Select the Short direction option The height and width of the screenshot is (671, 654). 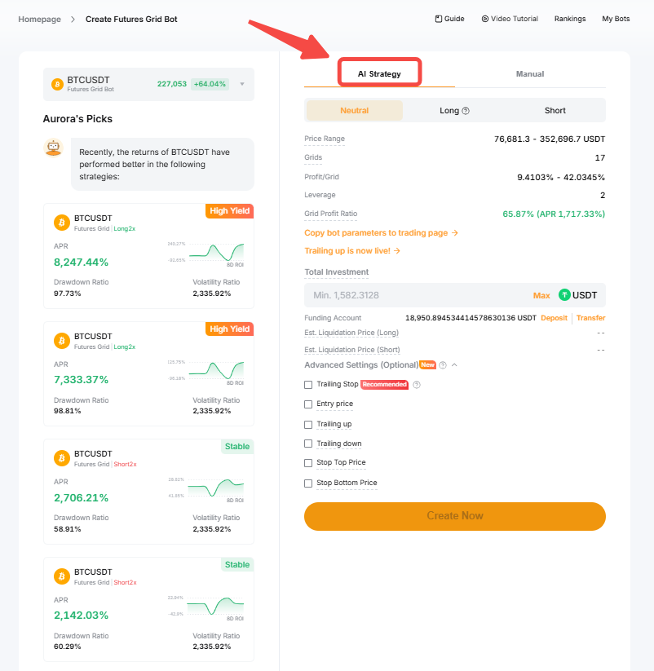[x=555, y=111]
